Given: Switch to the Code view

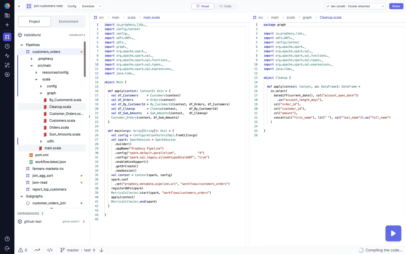Looking at the screenshot, I should coord(225,6).
